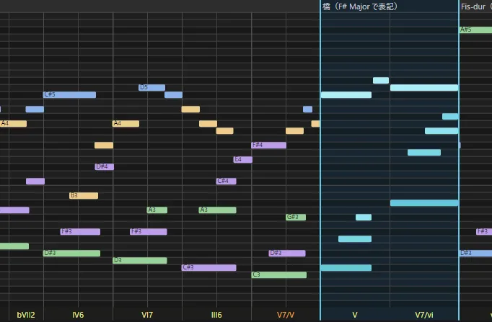The height and width of the screenshot is (322, 492).
Task: Select the yellow B3 note
Action: click(x=84, y=195)
